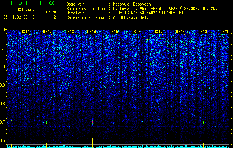
Task: Click the 0311 time marker
Action: click(25, 32)
